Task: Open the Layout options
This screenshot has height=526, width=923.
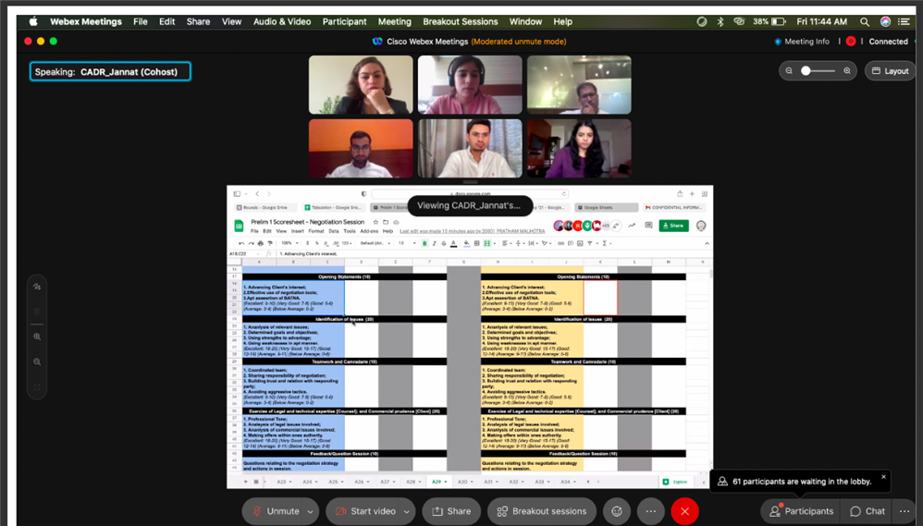Action: (x=890, y=70)
